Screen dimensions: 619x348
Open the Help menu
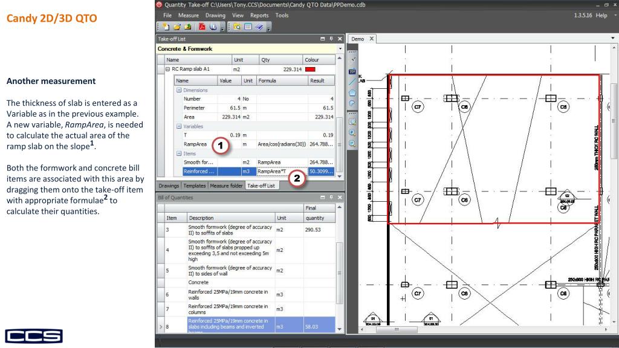601,15
